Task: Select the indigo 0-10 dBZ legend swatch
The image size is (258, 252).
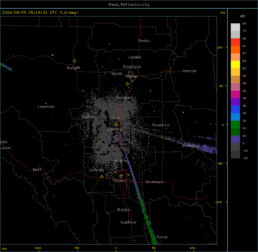Action: point(235,139)
